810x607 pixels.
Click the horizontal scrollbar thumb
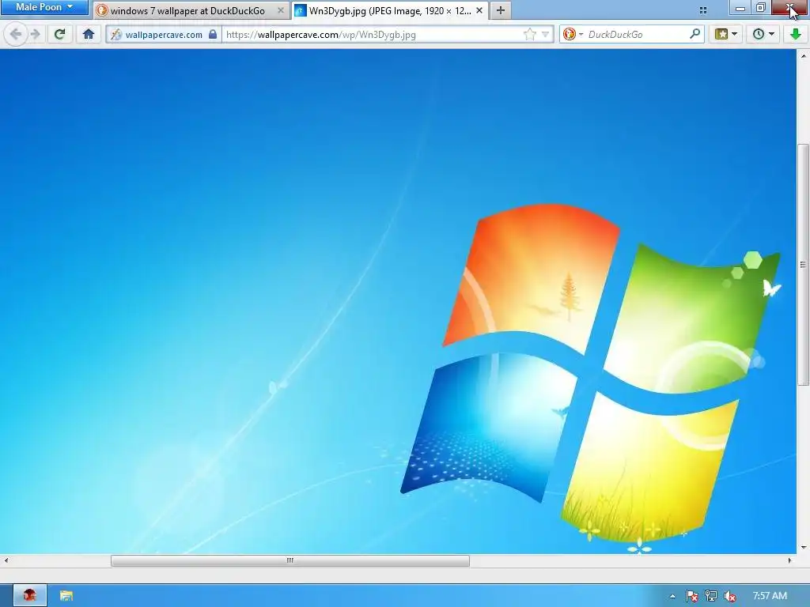pyautogui.click(x=290, y=560)
